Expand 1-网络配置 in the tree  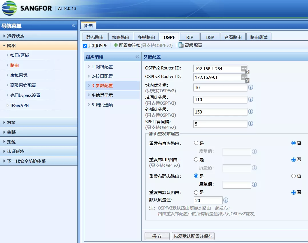(102, 67)
